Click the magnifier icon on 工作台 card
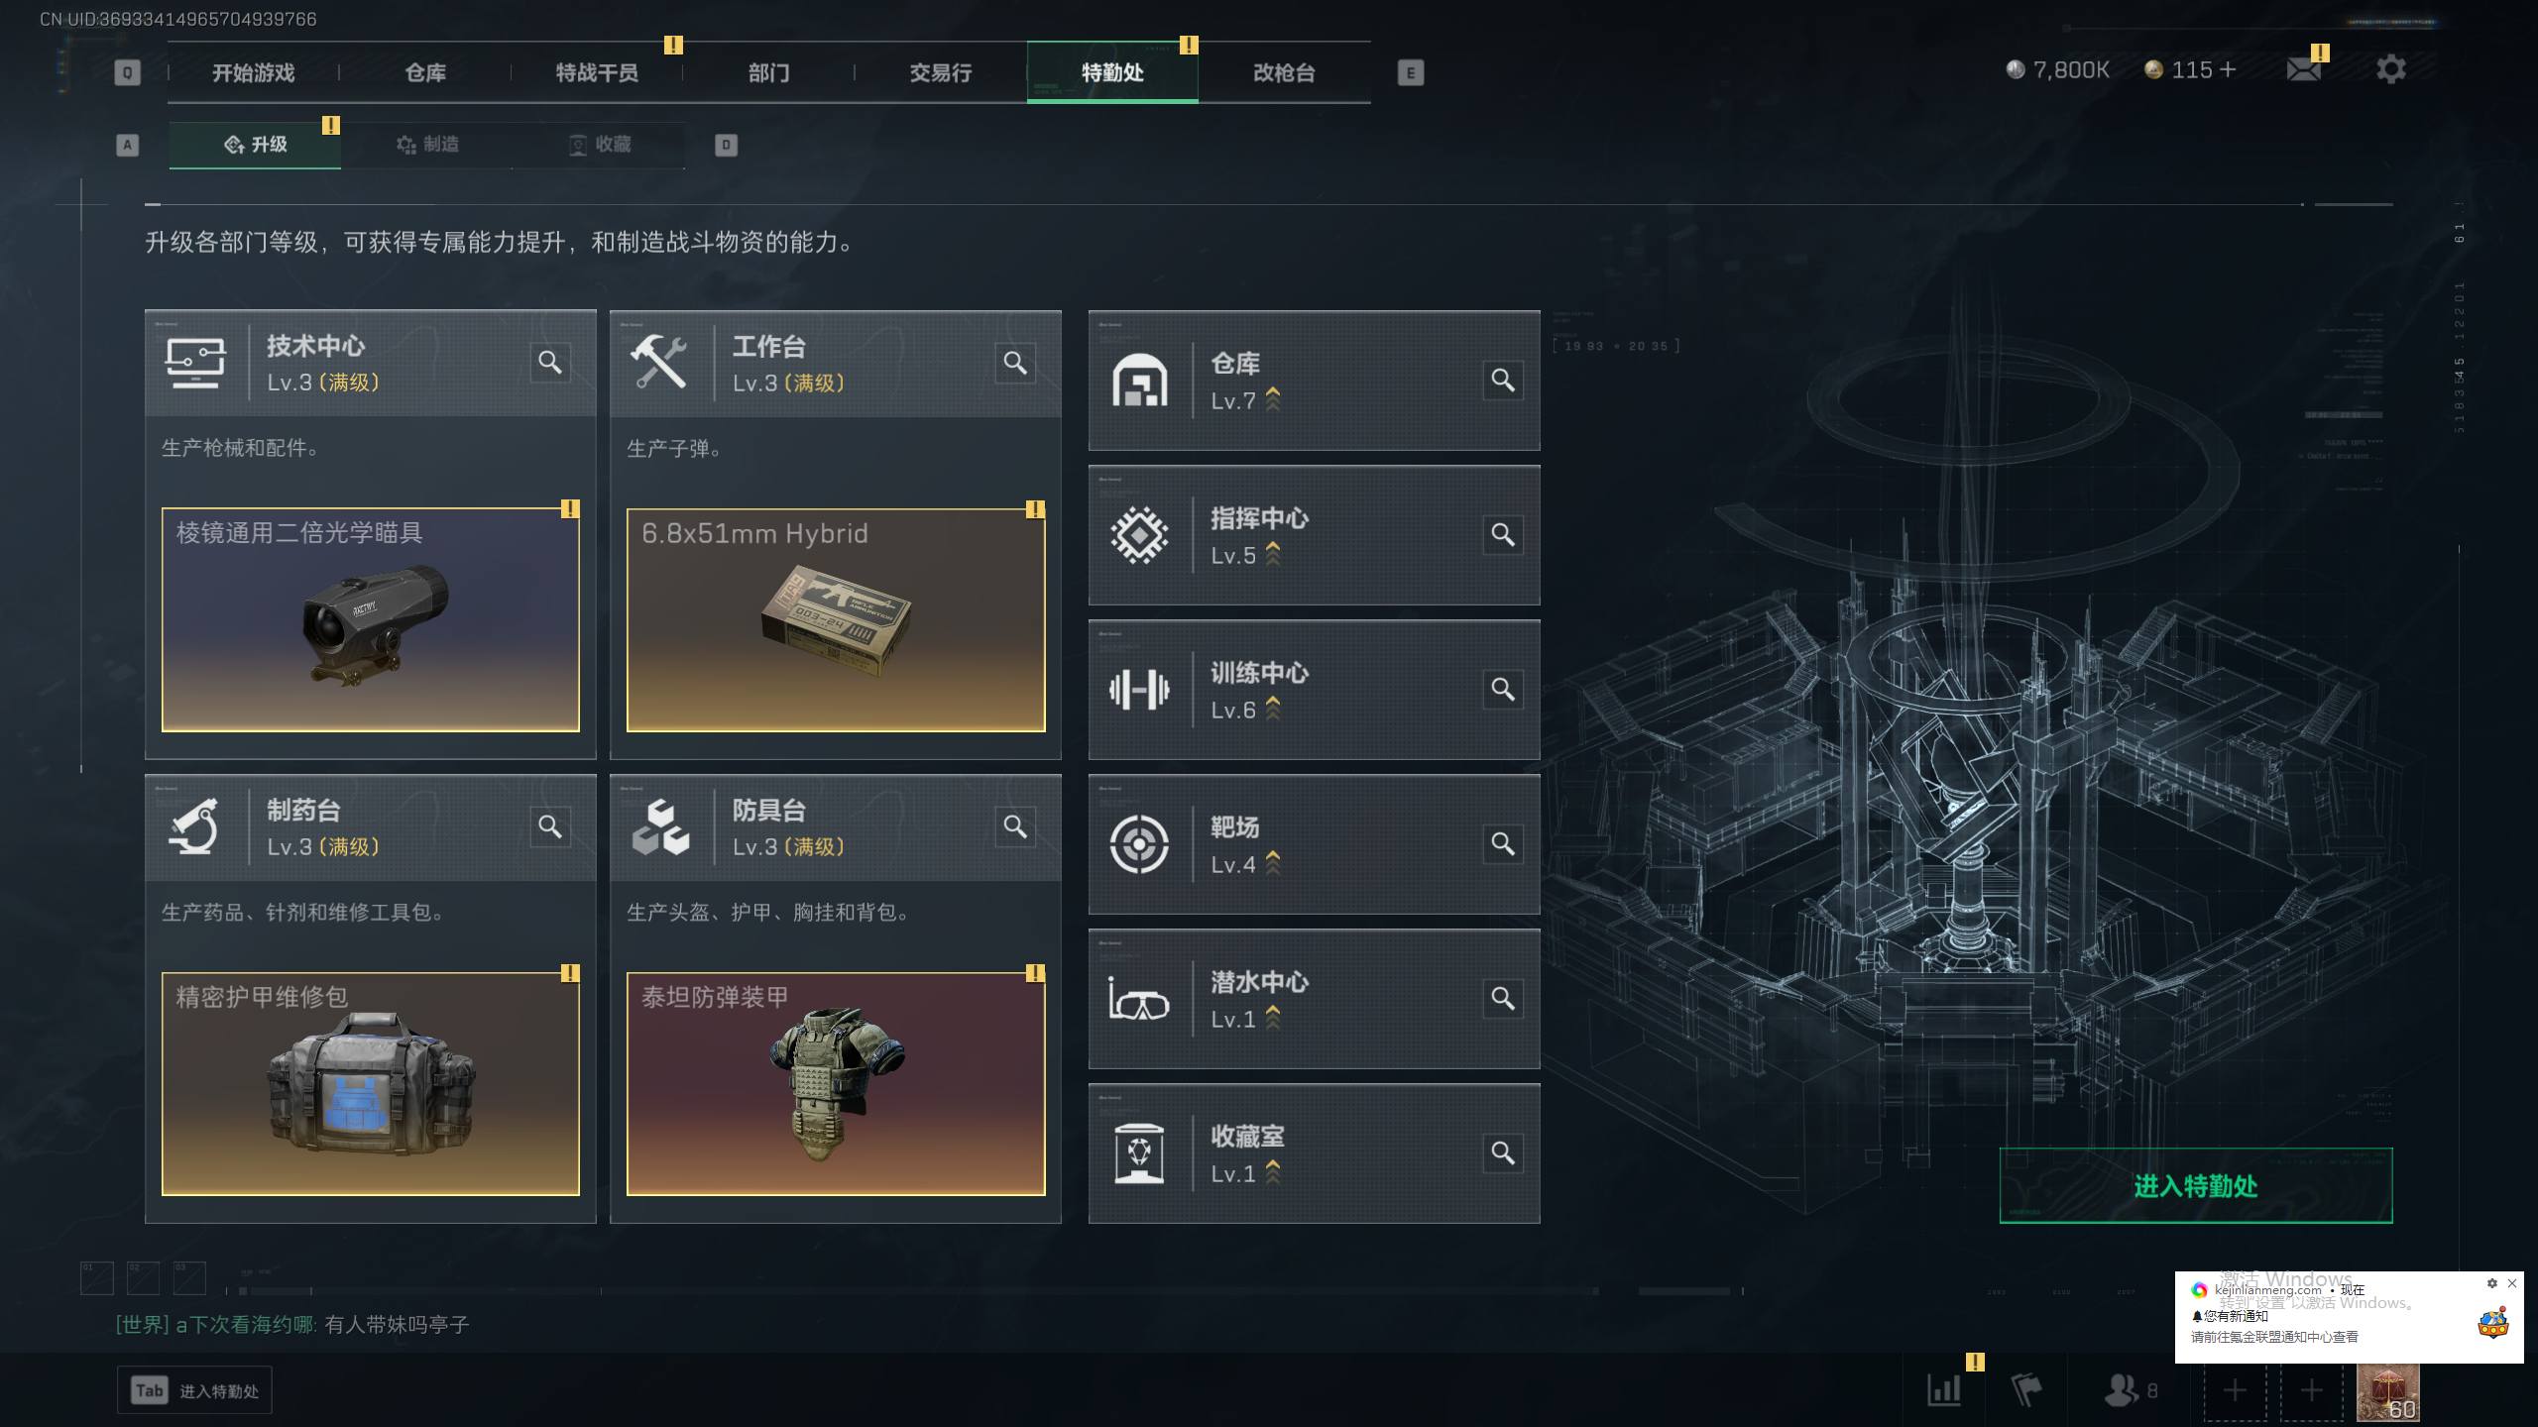2538x1427 pixels. tap(1015, 363)
